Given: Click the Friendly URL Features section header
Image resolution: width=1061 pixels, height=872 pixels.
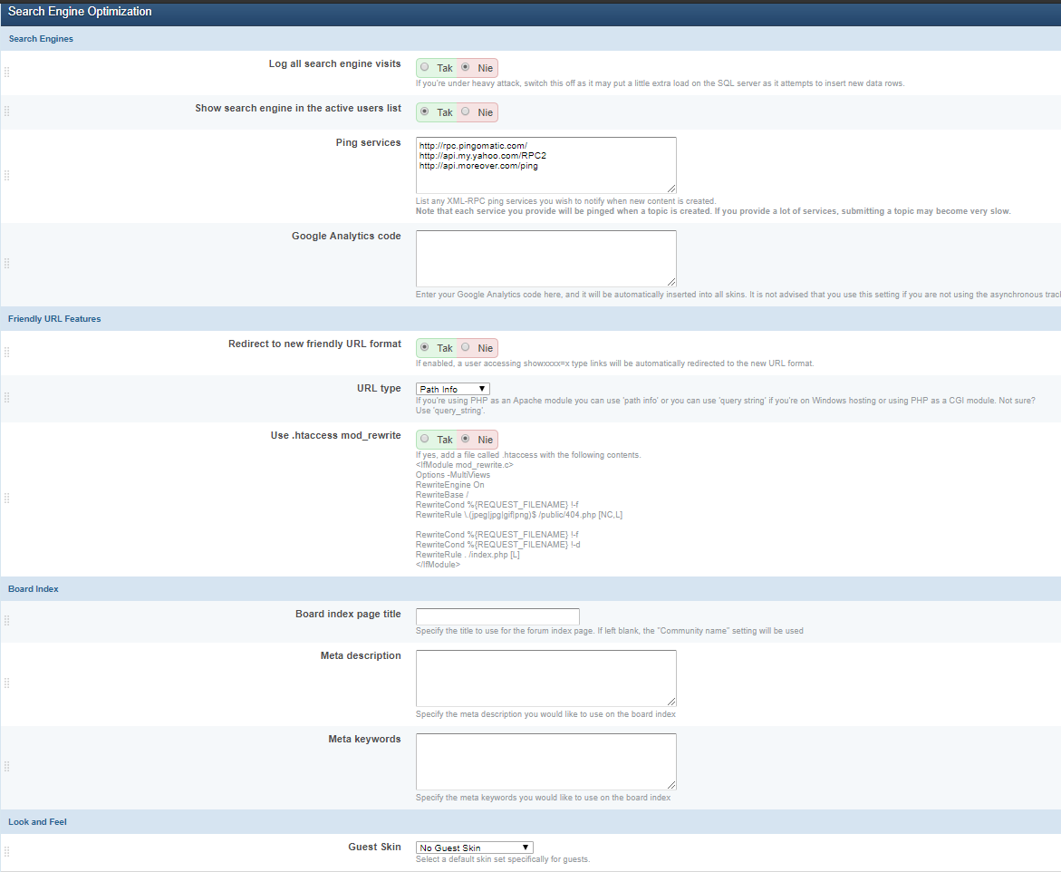Looking at the screenshot, I should tap(54, 319).
